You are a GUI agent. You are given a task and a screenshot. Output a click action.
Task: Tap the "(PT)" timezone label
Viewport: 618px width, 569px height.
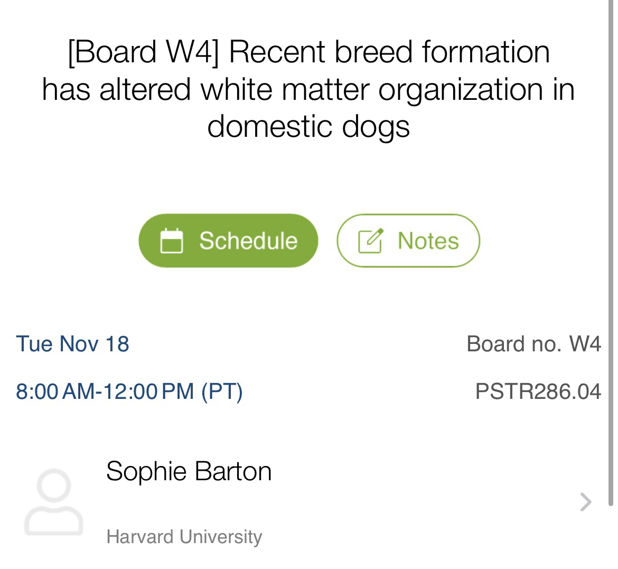coord(222,391)
